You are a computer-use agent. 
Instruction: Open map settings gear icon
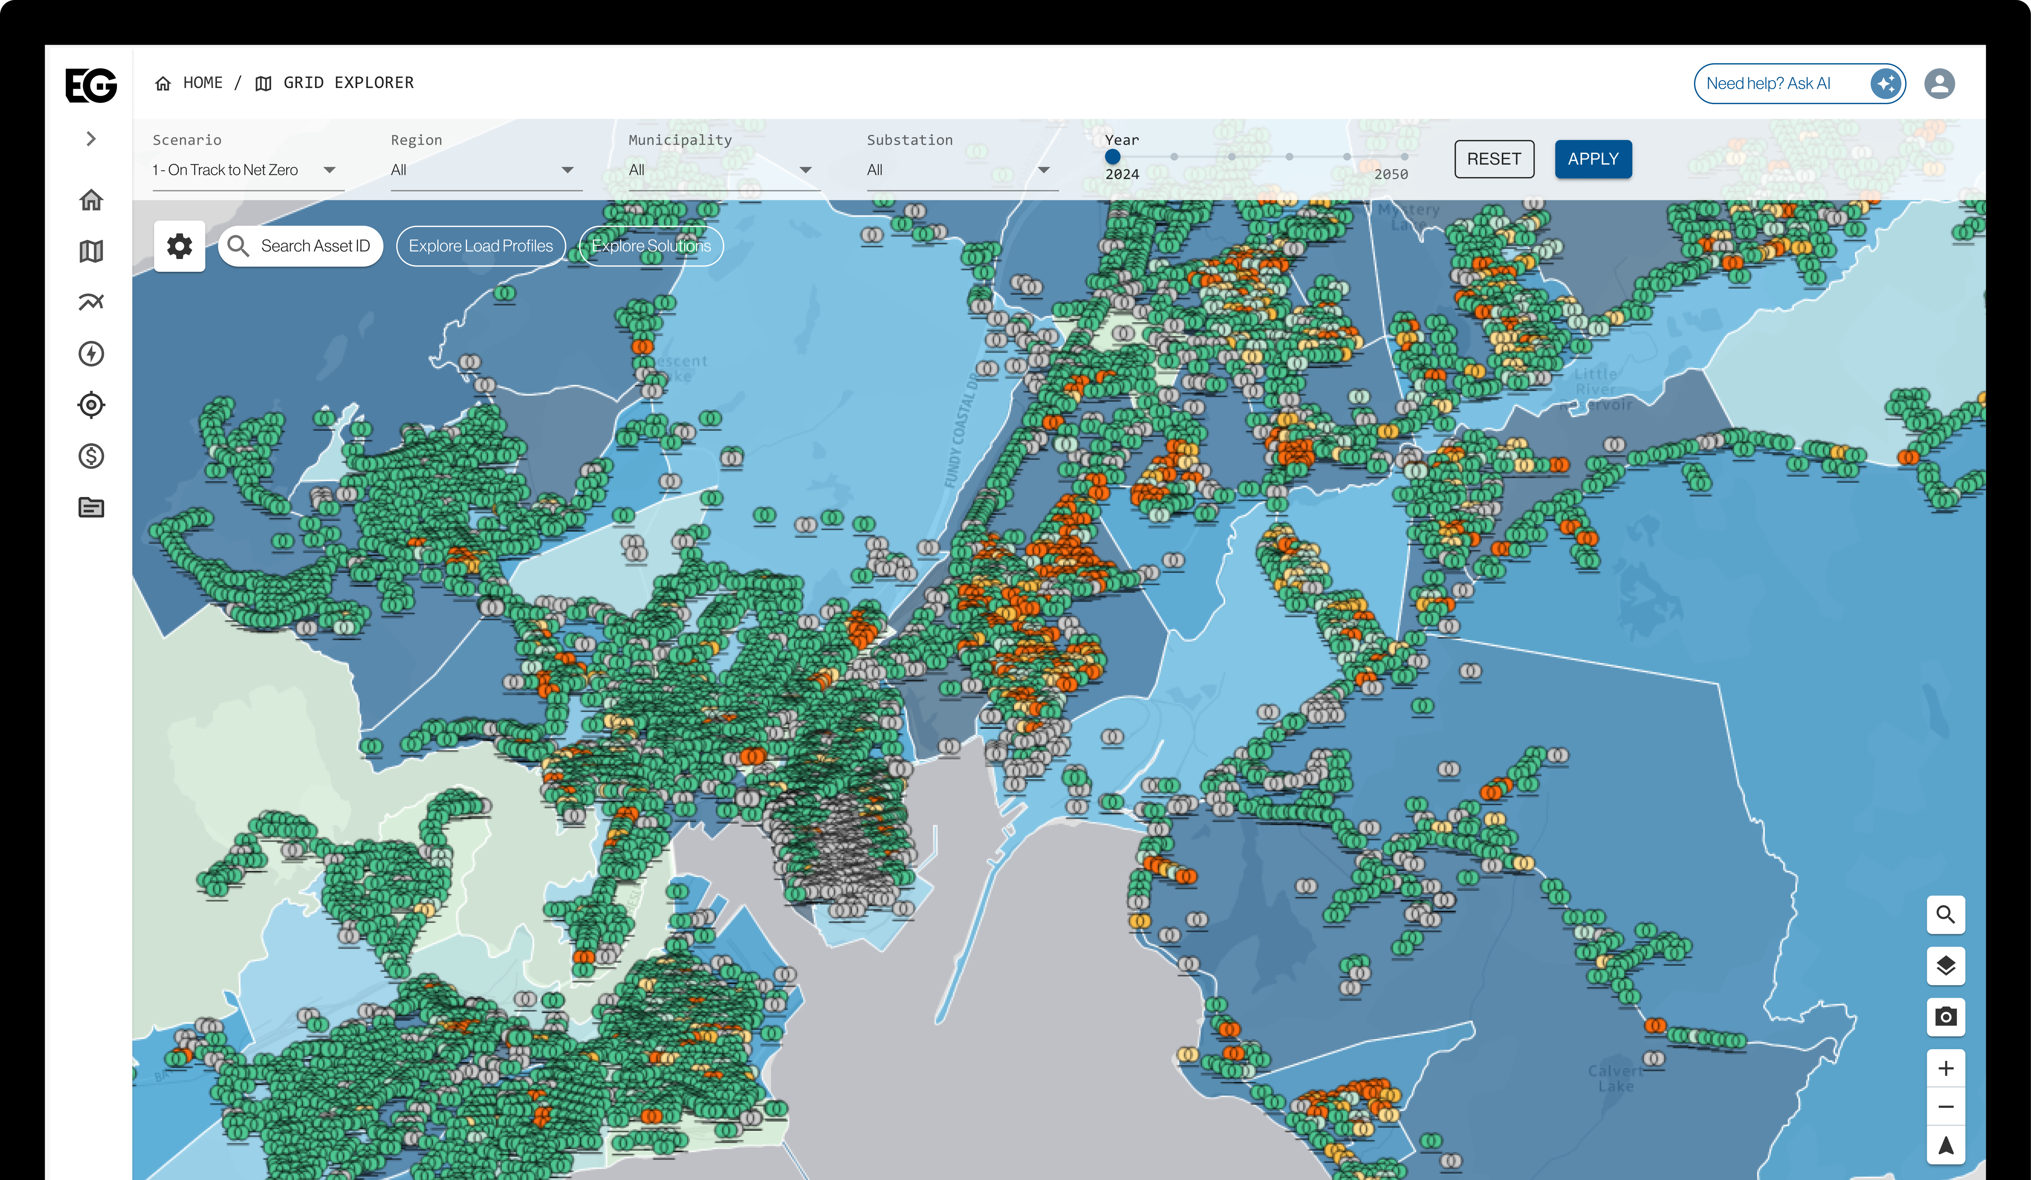click(x=179, y=246)
